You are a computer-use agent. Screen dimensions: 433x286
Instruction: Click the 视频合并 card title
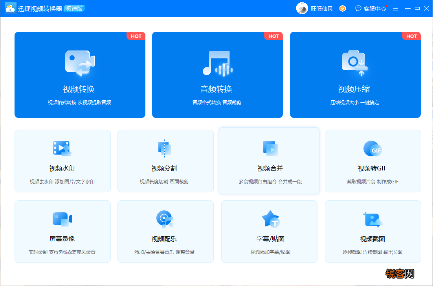coord(270,168)
